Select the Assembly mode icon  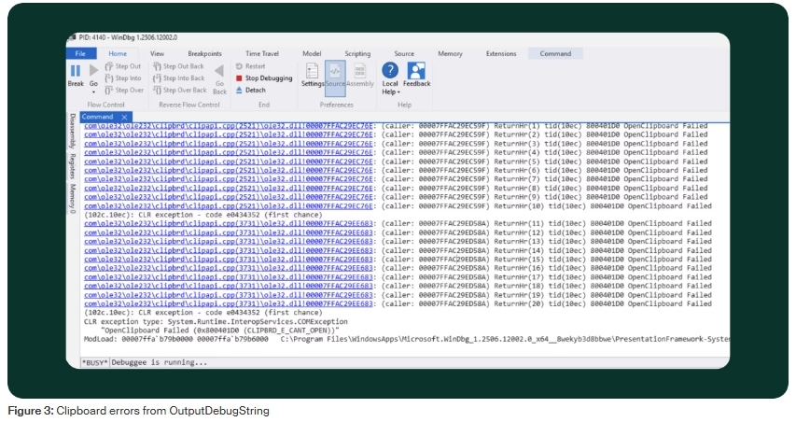click(360, 71)
